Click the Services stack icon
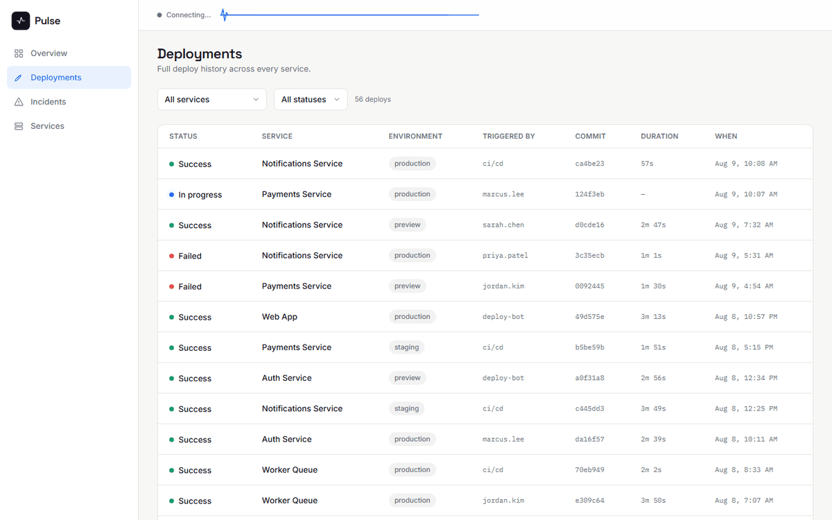Viewport: 832px width, 520px height. click(x=19, y=126)
